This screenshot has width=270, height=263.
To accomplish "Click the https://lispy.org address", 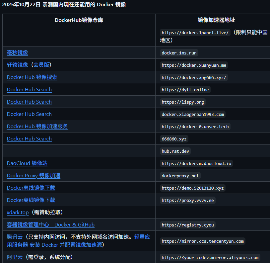I will tap(183, 102).
